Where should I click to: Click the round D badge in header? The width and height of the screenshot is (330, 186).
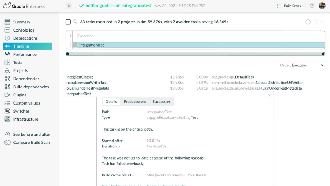[x=69, y=6]
